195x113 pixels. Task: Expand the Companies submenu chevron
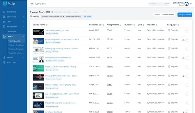coord(23,17)
